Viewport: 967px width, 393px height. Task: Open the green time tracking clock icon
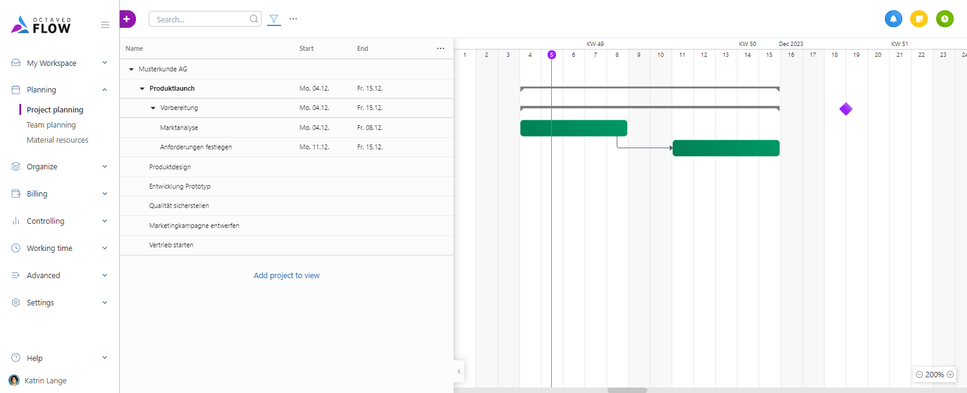tap(945, 19)
